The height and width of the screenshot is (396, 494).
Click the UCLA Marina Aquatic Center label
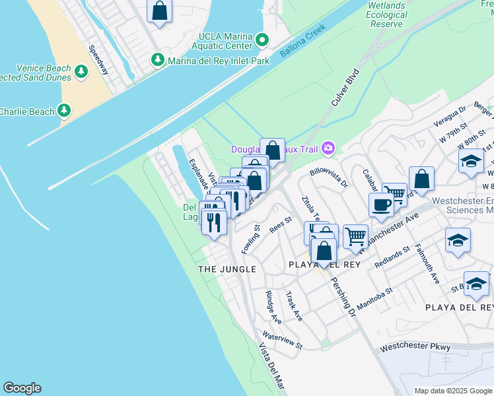pos(222,41)
